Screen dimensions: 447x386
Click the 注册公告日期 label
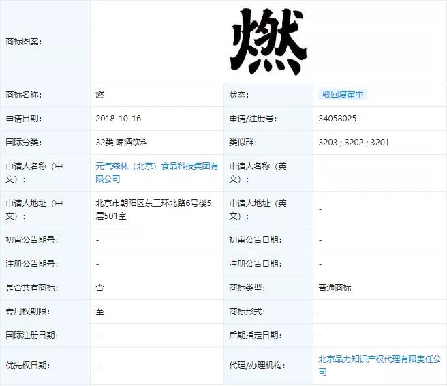256,264
